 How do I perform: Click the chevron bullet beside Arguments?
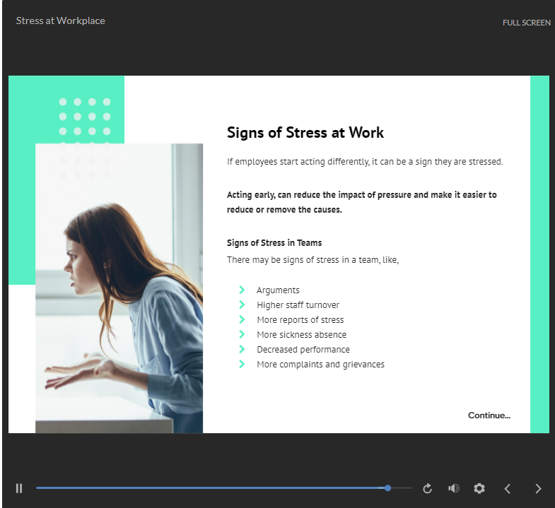point(242,290)
